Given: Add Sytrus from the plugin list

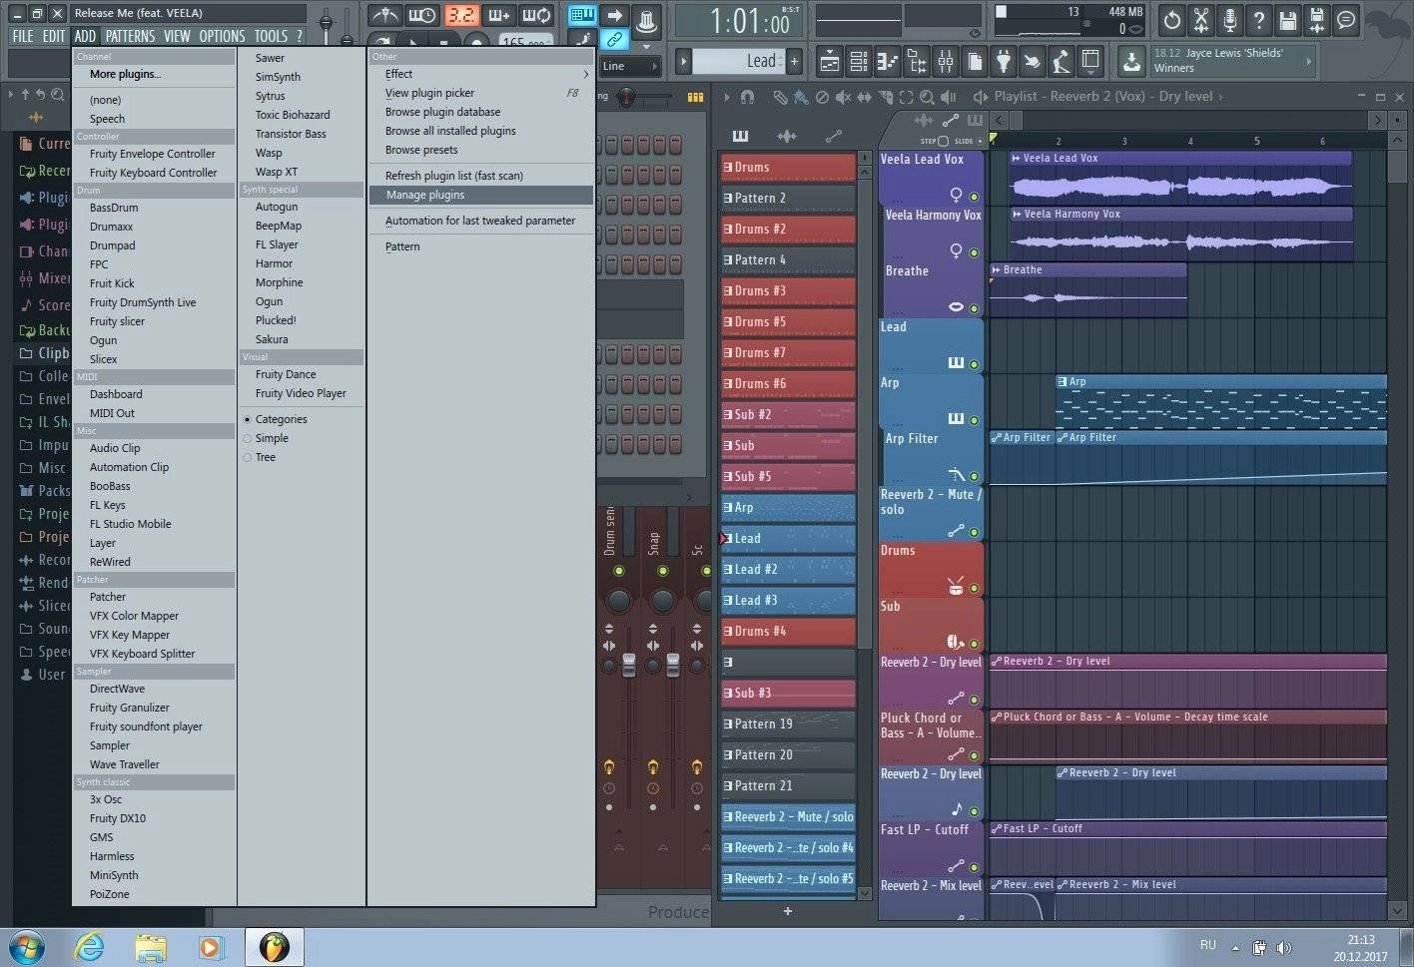Looking at the screenshot, I should tap(270, 96).
